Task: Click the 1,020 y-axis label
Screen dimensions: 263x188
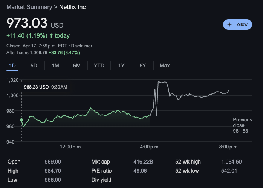Action: point(12,80)
